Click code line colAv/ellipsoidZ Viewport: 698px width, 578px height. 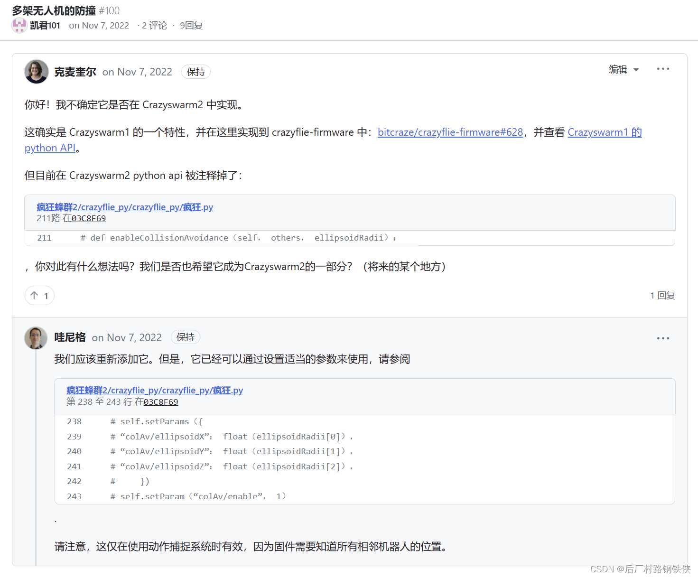[232, 466]
